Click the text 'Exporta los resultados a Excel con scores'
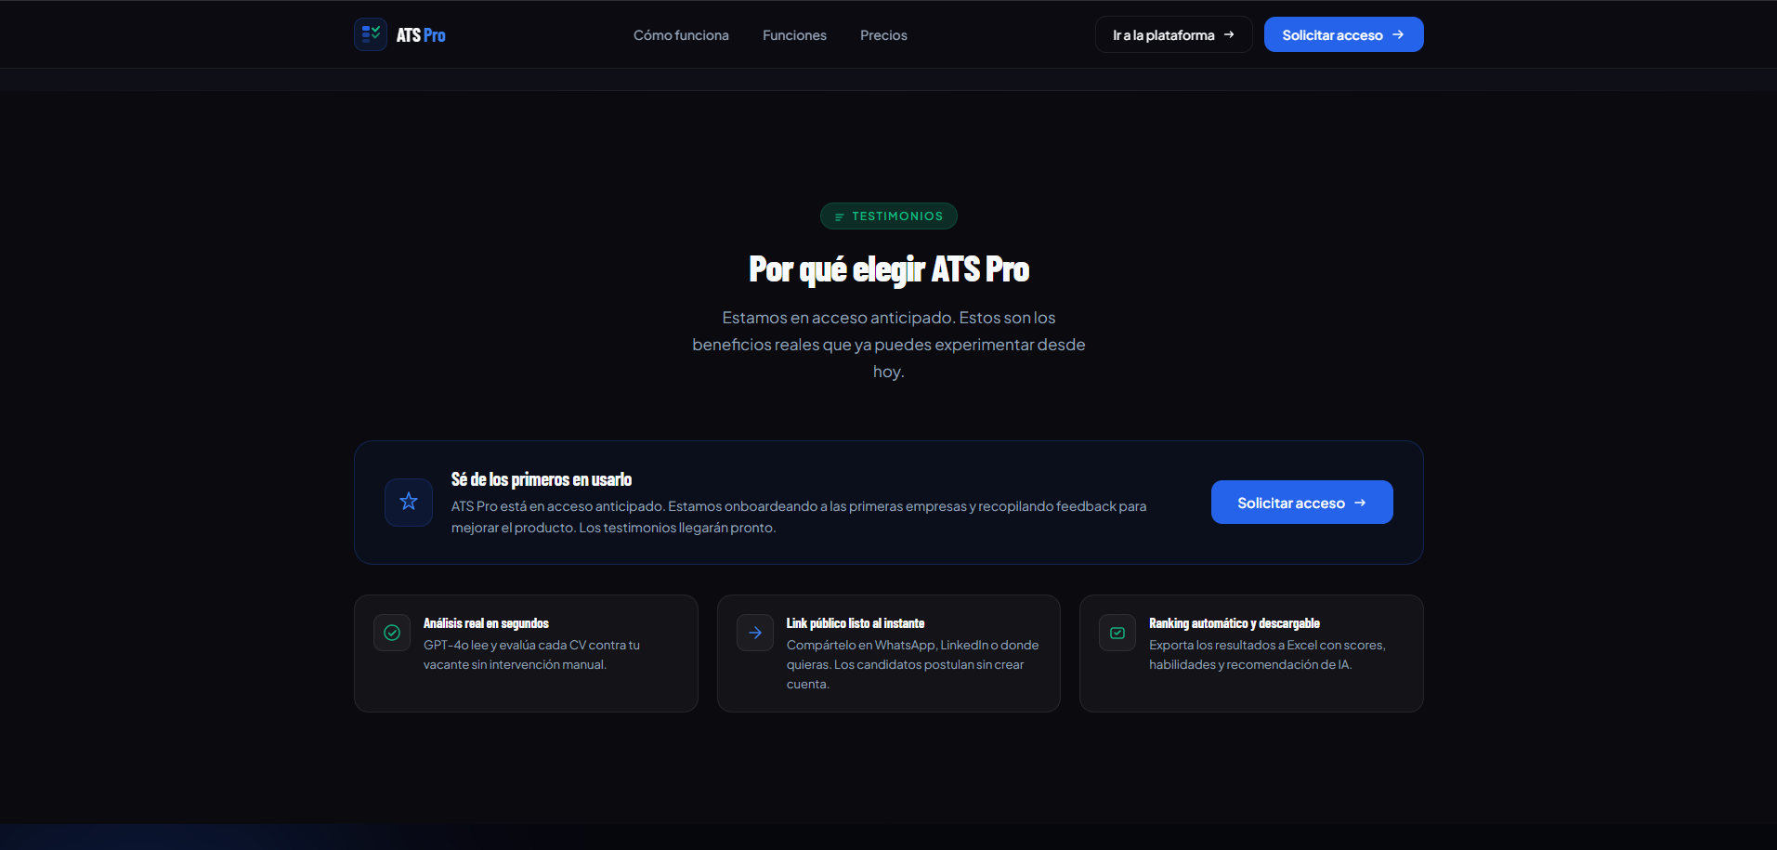This screenshot has width=1777, height=850. (1266, 645)
